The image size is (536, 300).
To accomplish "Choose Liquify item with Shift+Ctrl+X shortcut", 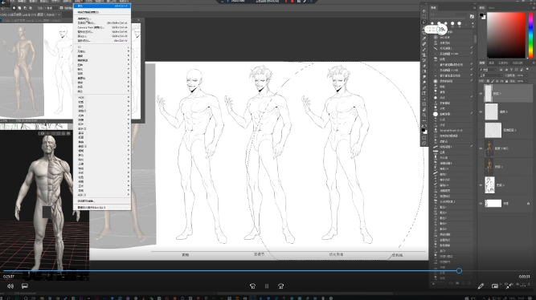I will [x=102, y=36].
